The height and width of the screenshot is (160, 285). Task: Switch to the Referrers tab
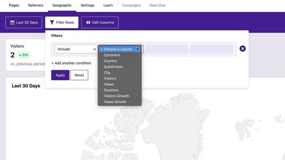[x=36, y=5]
